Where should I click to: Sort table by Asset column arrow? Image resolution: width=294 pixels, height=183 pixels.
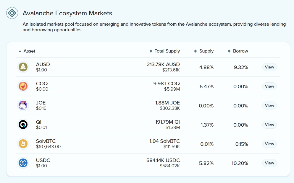point(20,51)
